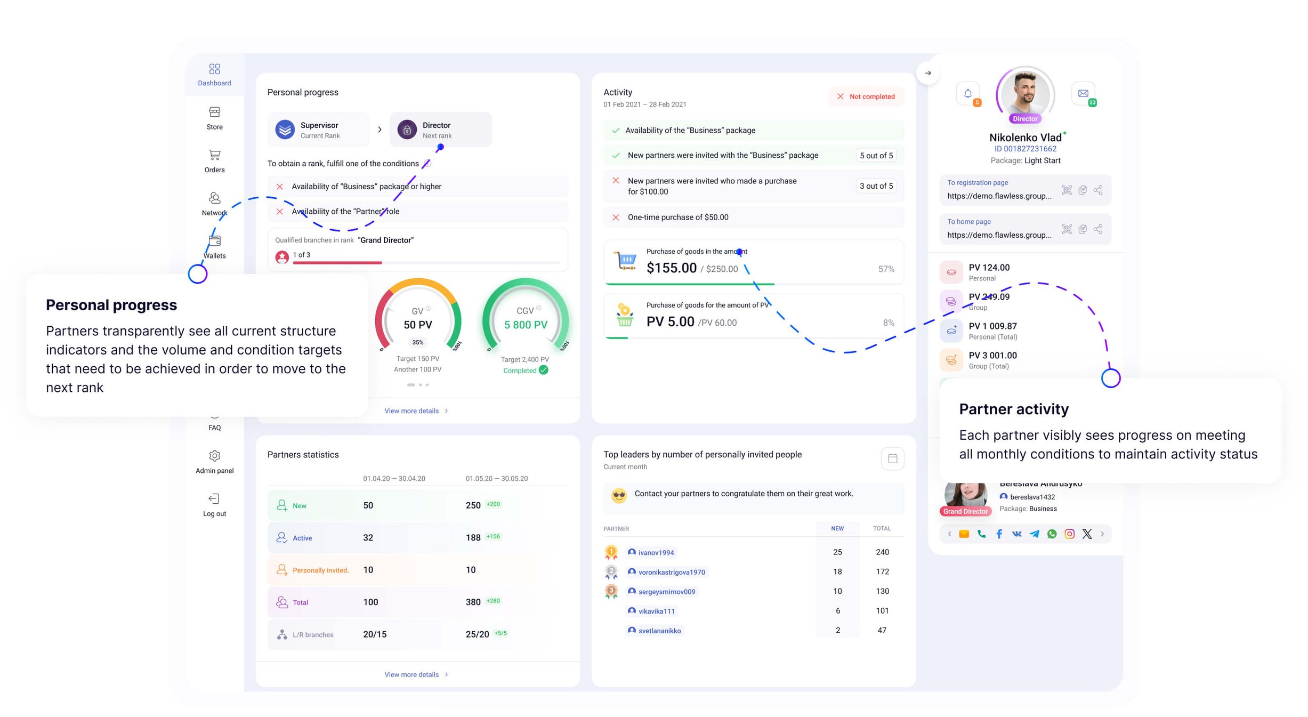Image resolution: width=1308 pixels, height=717 pixels.
Task: Click the Instagram contact icon
Action: pyautogui.click(x=1069, y=534)
